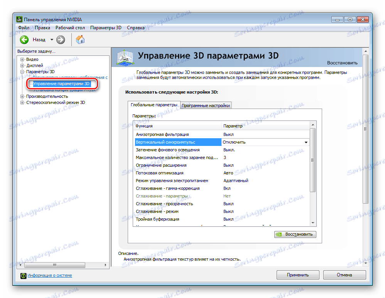
Task: Open the Рабочий стол menu
Action: (70, 28)
